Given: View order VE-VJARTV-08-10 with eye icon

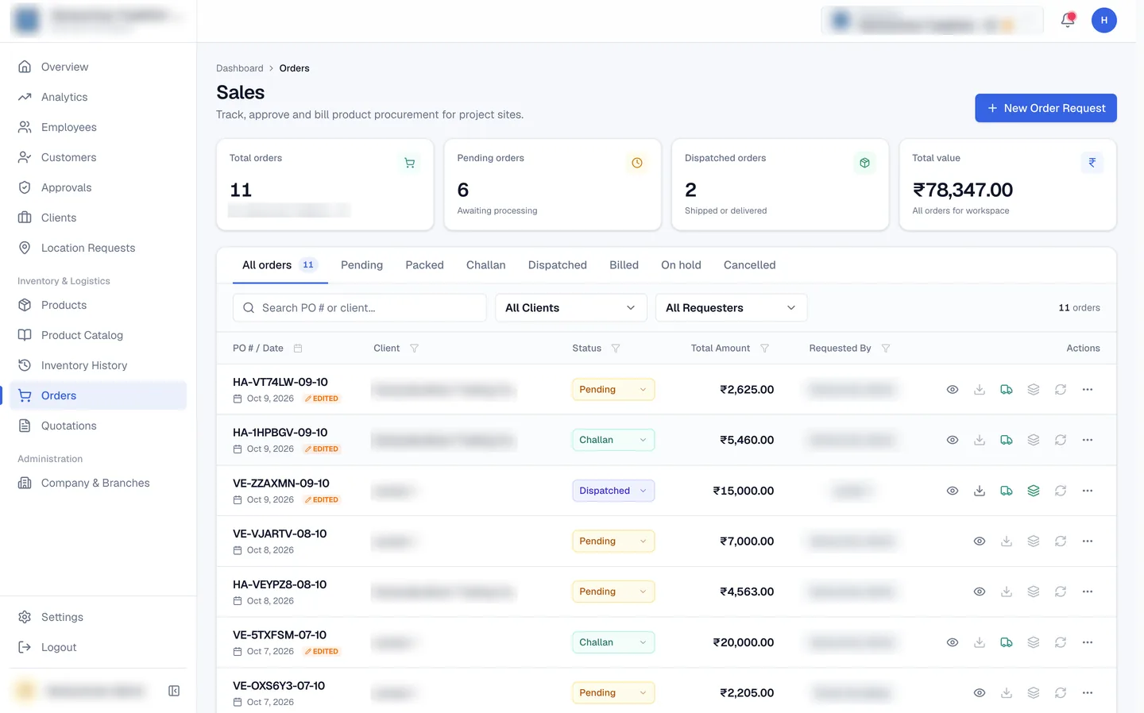Looking at the screenshot, I should click(980, 541).
